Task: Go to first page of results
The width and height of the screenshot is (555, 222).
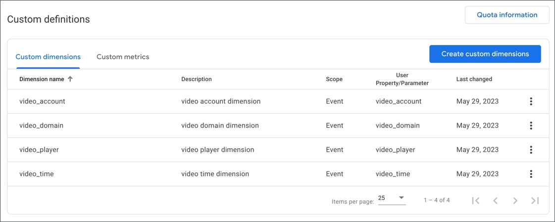Action: (x=476, y=200)
